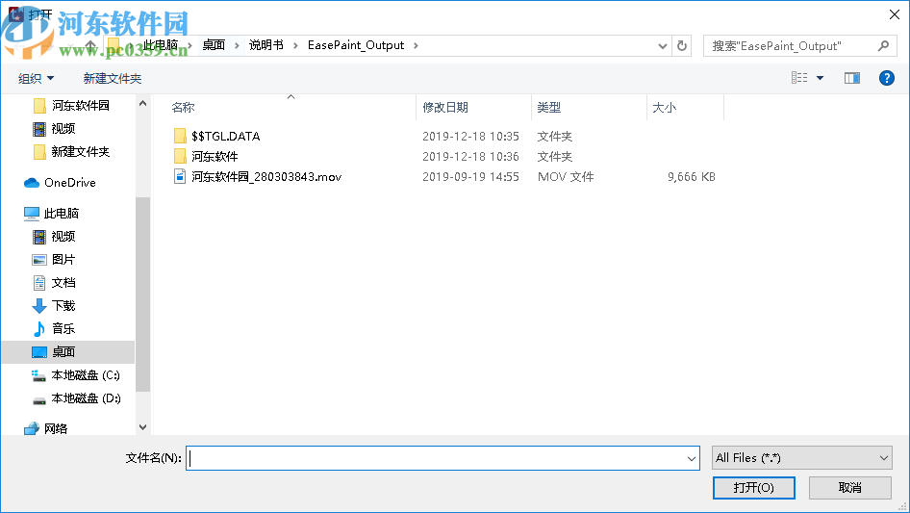This screenshot has width=910, height=513.
Task: Expand the chevron after EasePaint_Output breadcrumb
Action: tap(416, 45)
